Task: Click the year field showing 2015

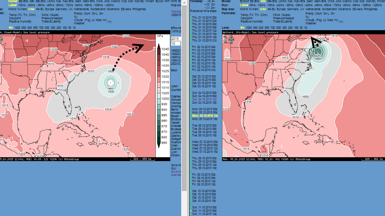Action: [176, 39]
